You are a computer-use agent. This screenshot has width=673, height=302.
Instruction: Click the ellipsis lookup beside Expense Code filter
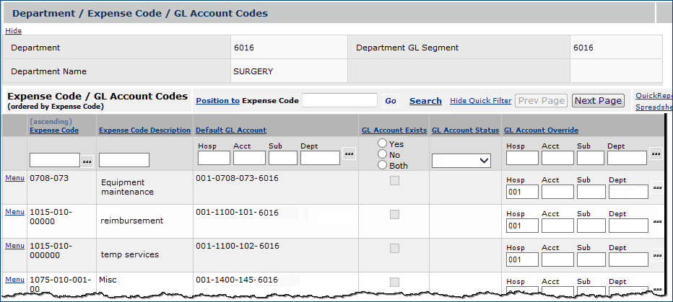pos(87,160)
